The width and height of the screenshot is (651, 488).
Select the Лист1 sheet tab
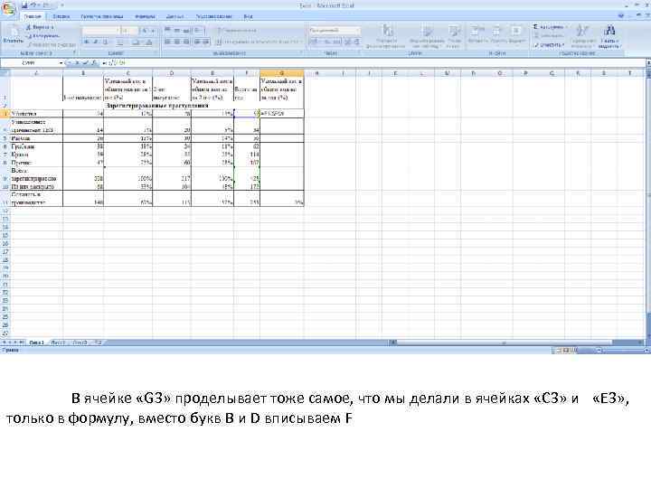coord(36,343)
